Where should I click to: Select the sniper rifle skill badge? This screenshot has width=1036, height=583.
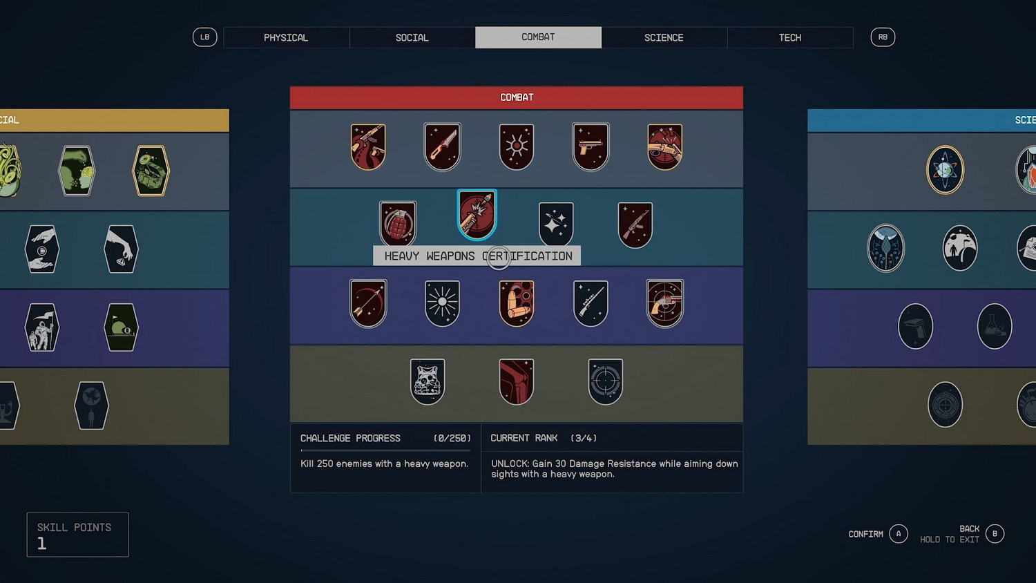tap(591, 303)
